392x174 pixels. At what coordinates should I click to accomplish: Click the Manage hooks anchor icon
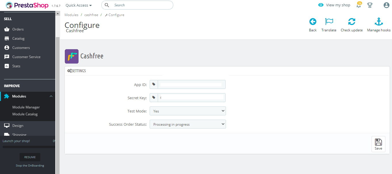(x=379, y=22)
